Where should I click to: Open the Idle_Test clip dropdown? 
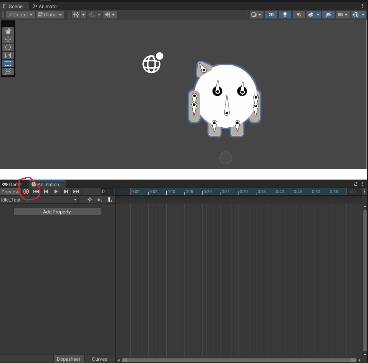[38, 200]
